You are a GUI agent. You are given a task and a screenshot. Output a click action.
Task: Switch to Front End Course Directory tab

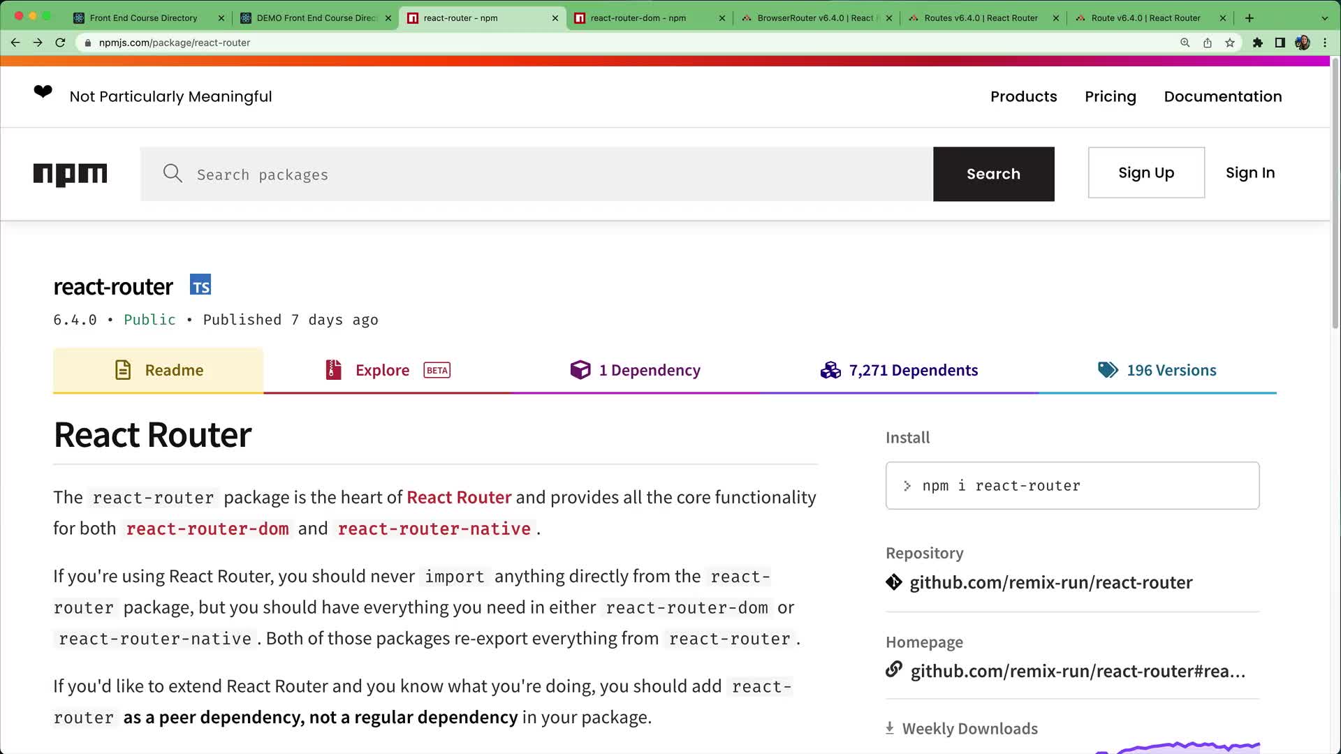click(x=143, y=18)
